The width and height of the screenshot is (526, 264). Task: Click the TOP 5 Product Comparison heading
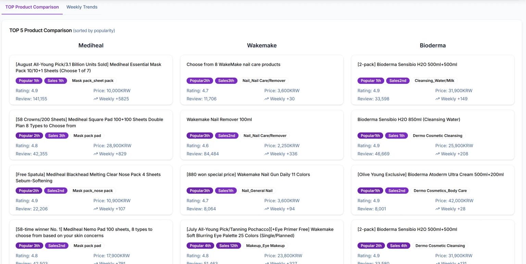[x=40, y=30]
